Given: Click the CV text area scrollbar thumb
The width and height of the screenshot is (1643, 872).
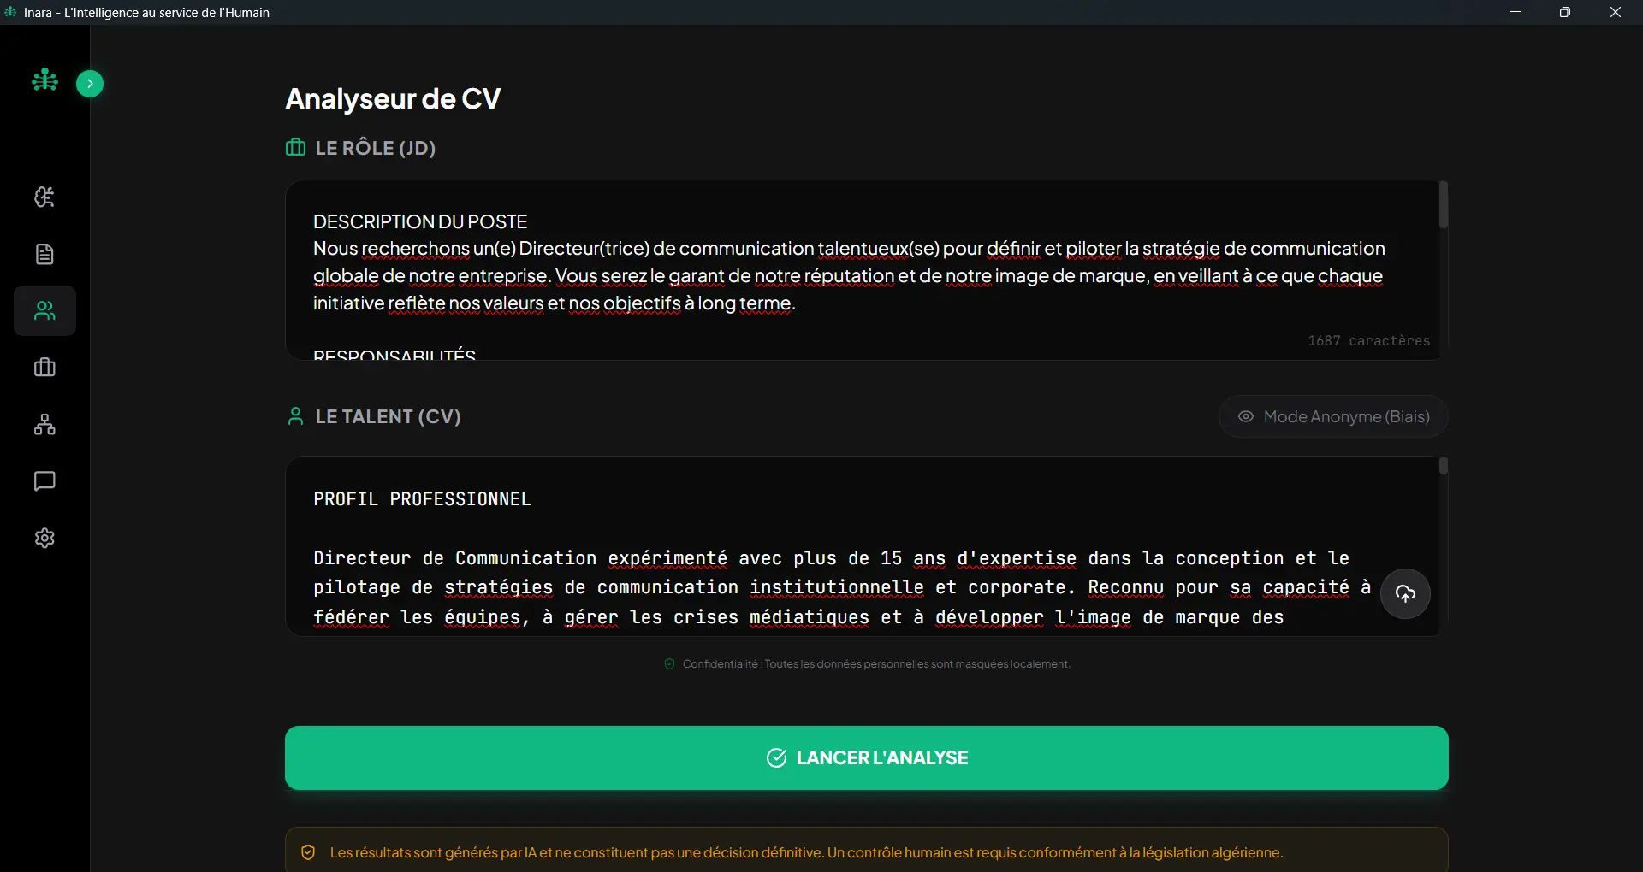Looking at the screenshot, I should tap(1443, 466).
